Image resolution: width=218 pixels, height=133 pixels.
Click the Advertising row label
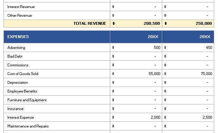tap(16, 47)
